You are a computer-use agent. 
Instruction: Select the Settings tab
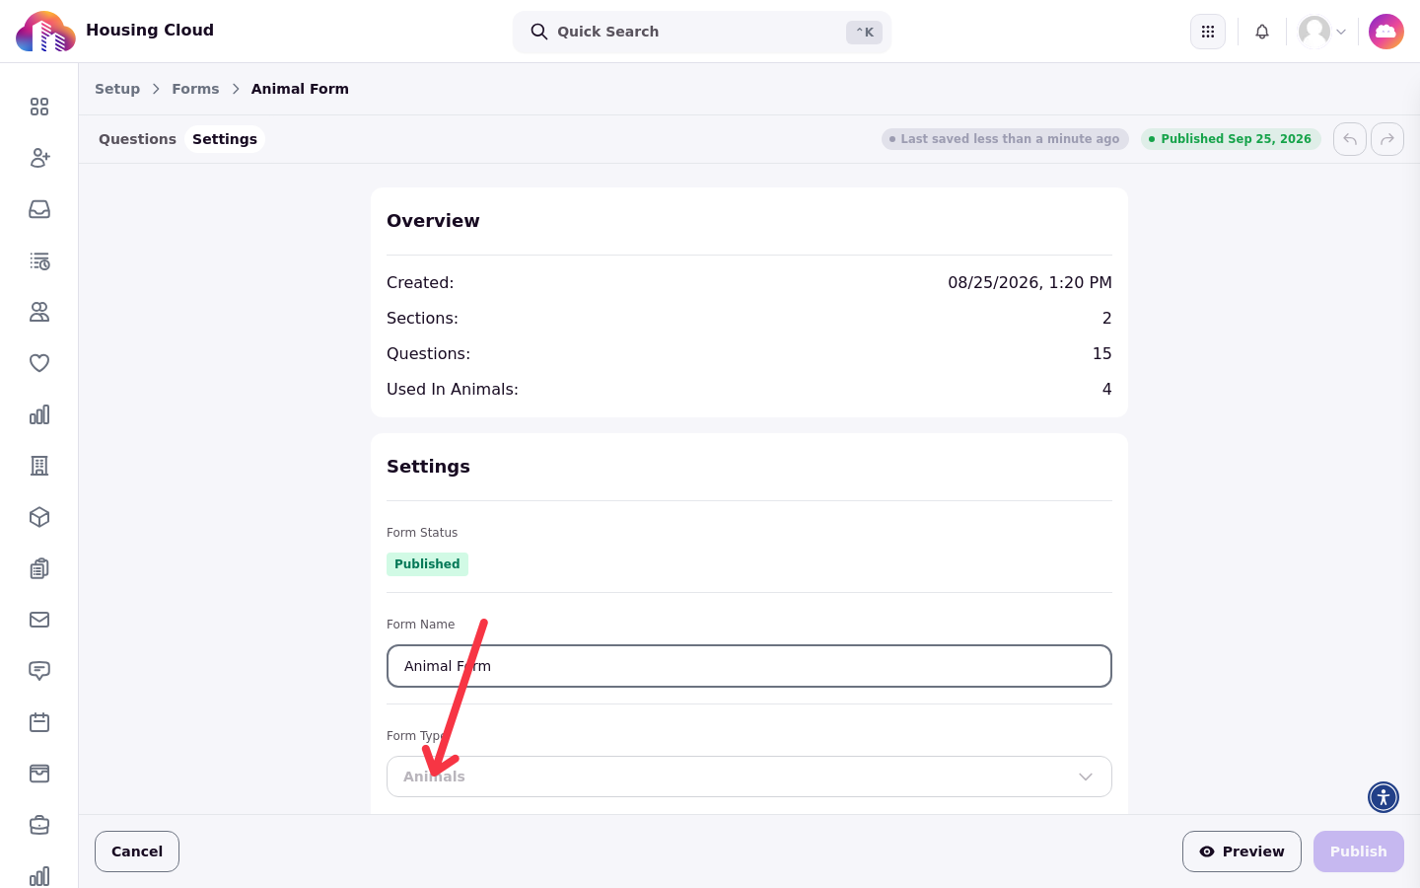coord(225,139)
